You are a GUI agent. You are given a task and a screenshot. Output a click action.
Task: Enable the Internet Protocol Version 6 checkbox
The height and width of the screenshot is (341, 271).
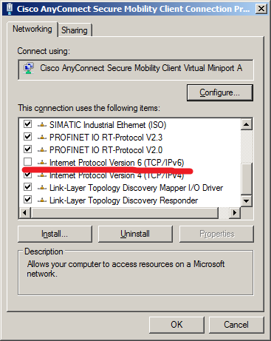[x=27, y=162]
